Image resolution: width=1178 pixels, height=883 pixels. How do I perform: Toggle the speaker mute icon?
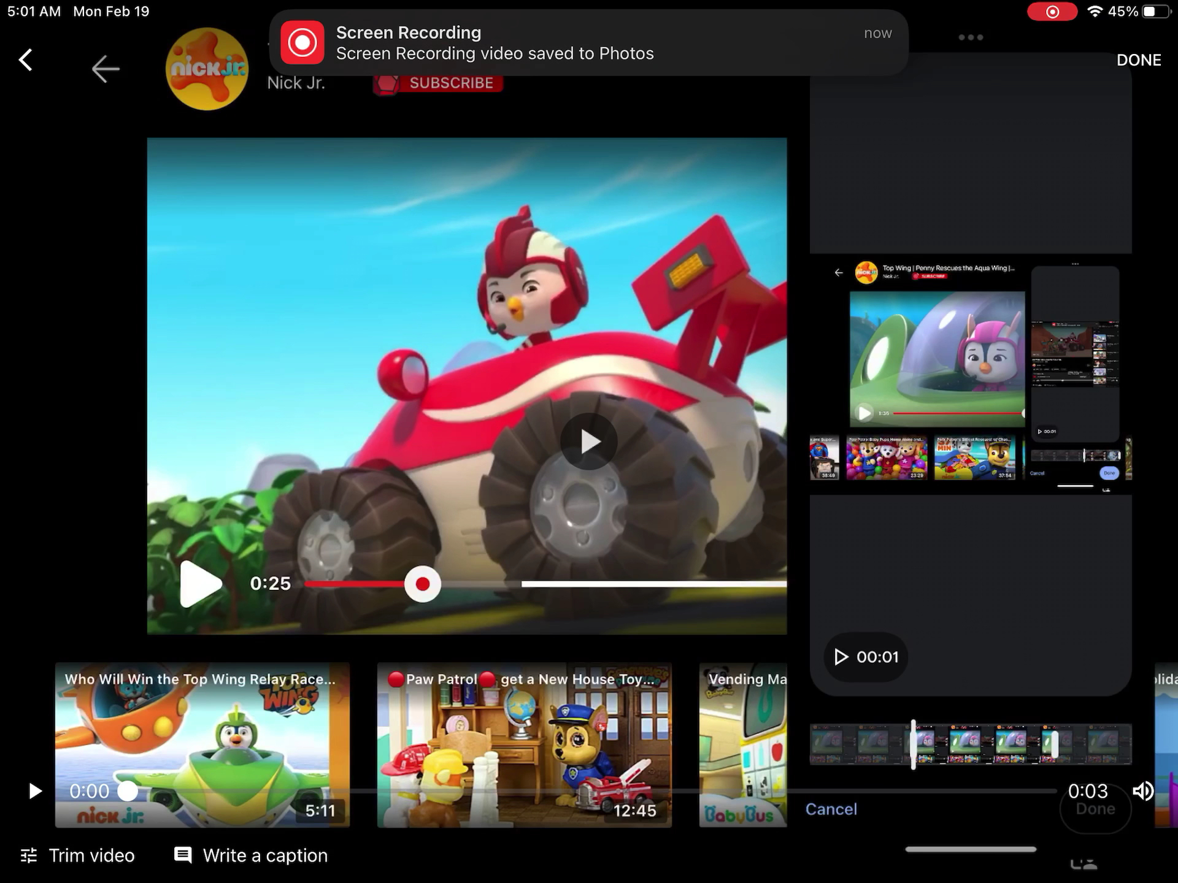click(x=1143, y=791)
